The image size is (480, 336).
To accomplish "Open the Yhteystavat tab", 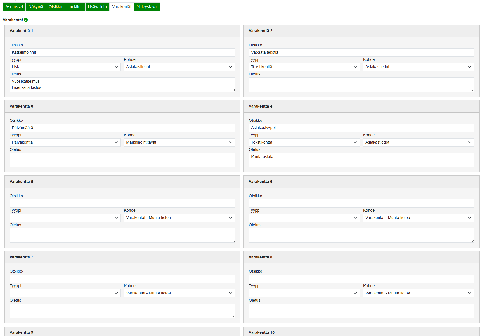I will [x=147, y=7].
